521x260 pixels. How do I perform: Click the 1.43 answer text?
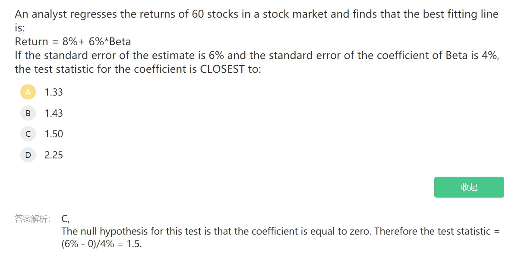pyautogui.click(x=54, y=113)
